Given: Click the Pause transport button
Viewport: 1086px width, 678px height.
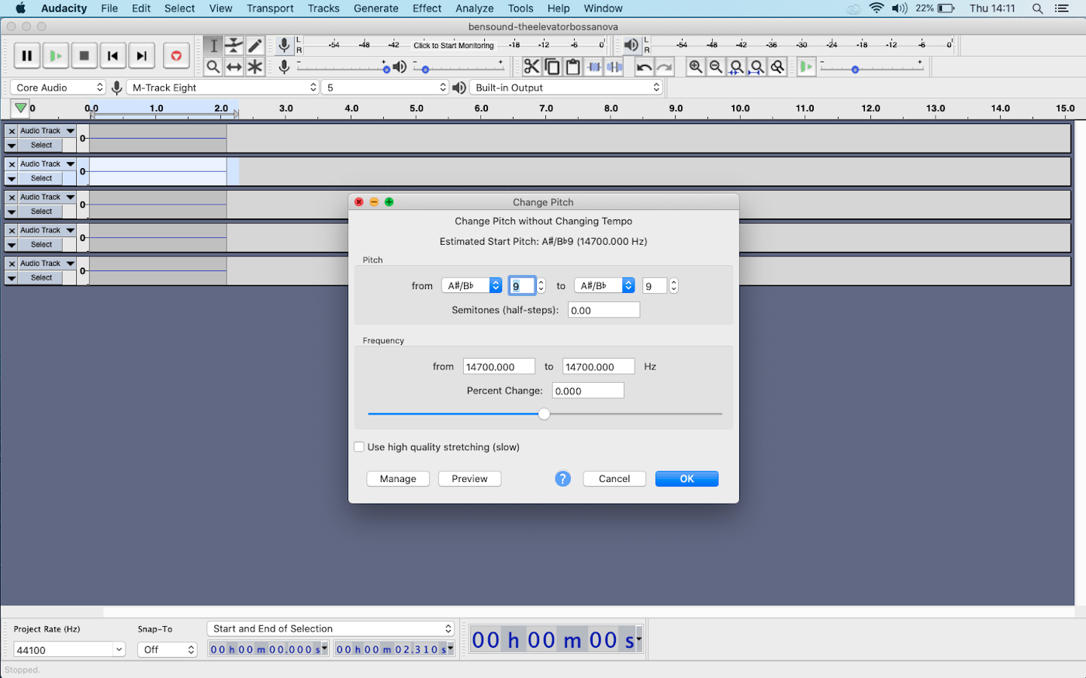Looking at the screenshot, I should pos(26,56).
